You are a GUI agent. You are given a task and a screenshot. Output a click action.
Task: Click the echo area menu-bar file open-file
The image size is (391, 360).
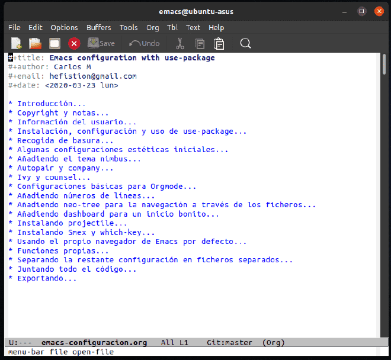point(61,352)
